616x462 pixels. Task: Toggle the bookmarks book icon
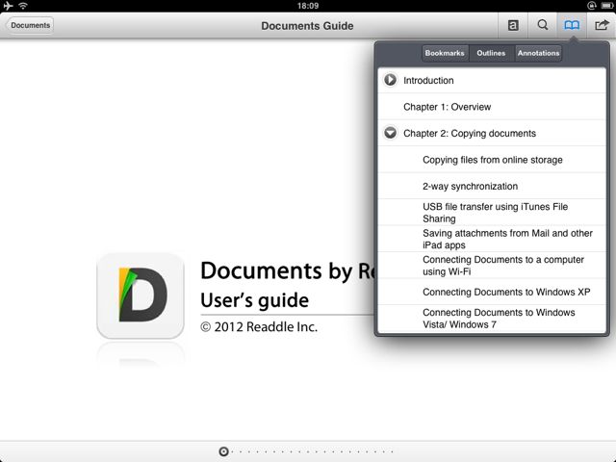572,26
